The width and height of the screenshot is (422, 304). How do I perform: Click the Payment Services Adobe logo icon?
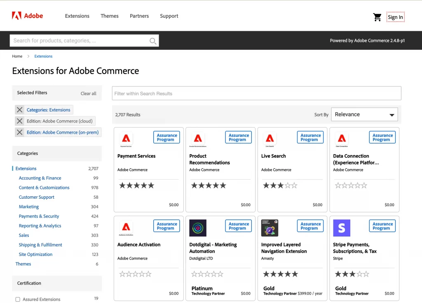(126, 139)
